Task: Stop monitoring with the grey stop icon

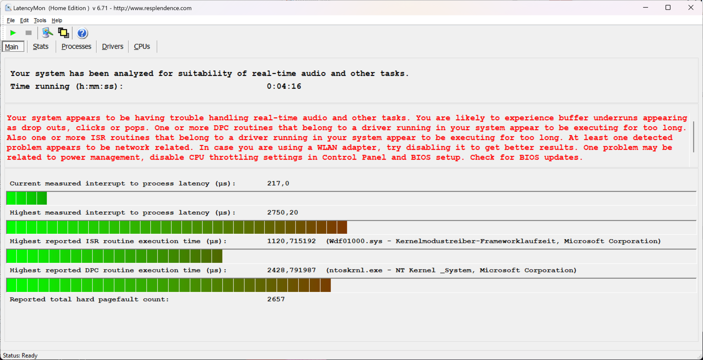Action: point(29,33)
